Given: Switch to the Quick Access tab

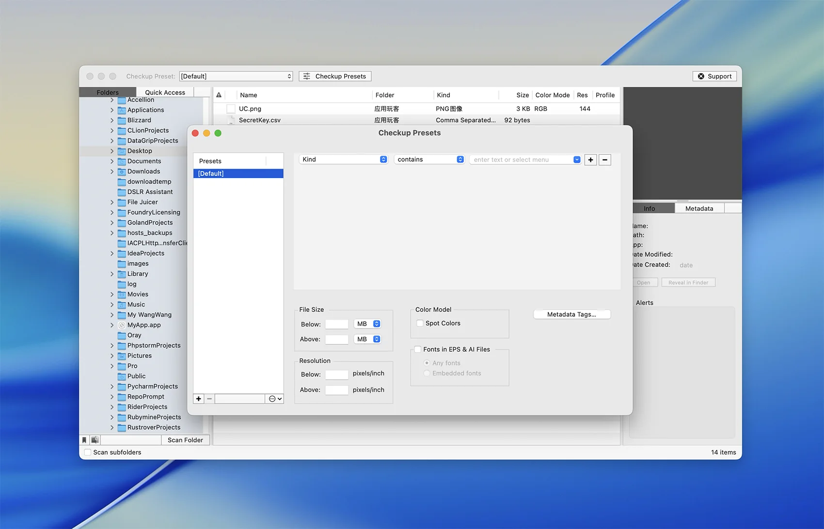Looking at the screenshot, I should [x=165, y=92].
